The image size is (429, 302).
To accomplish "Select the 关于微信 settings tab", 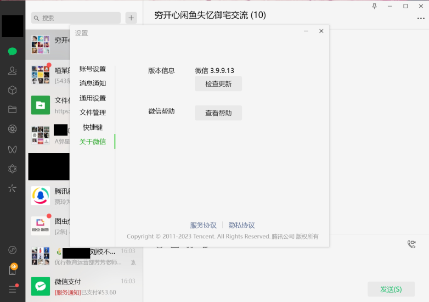I will point(93,142).
